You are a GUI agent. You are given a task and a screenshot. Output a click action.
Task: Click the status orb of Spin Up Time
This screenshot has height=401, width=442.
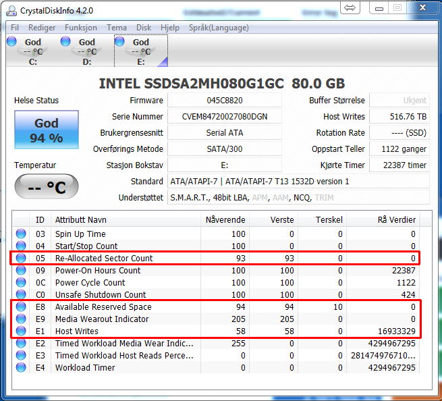[21, 234]
